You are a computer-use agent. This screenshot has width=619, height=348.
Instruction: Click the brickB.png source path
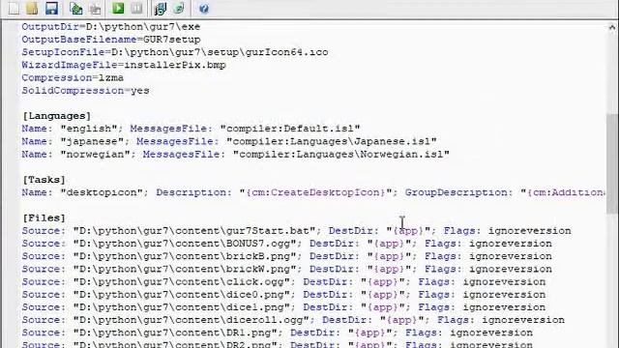[185, 256]
